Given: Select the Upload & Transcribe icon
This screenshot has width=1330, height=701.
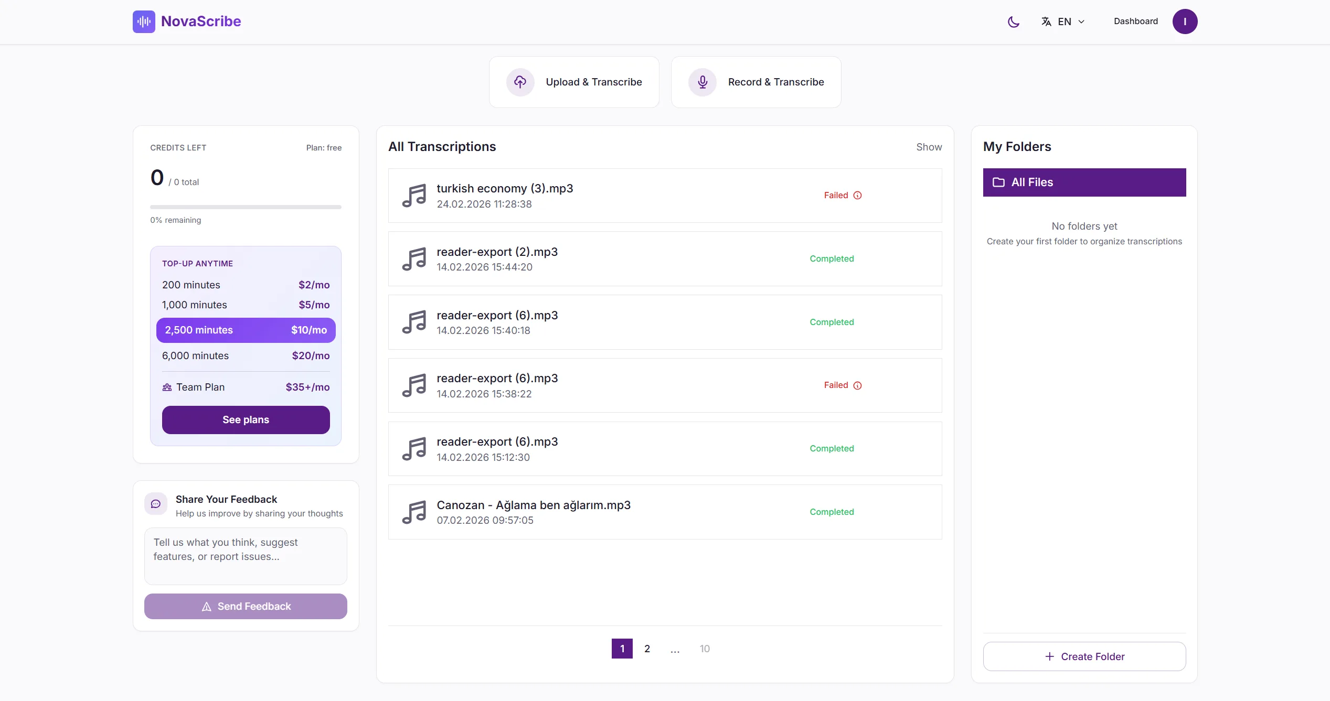Looking at the screenshot, I should (x=520, y=82).
